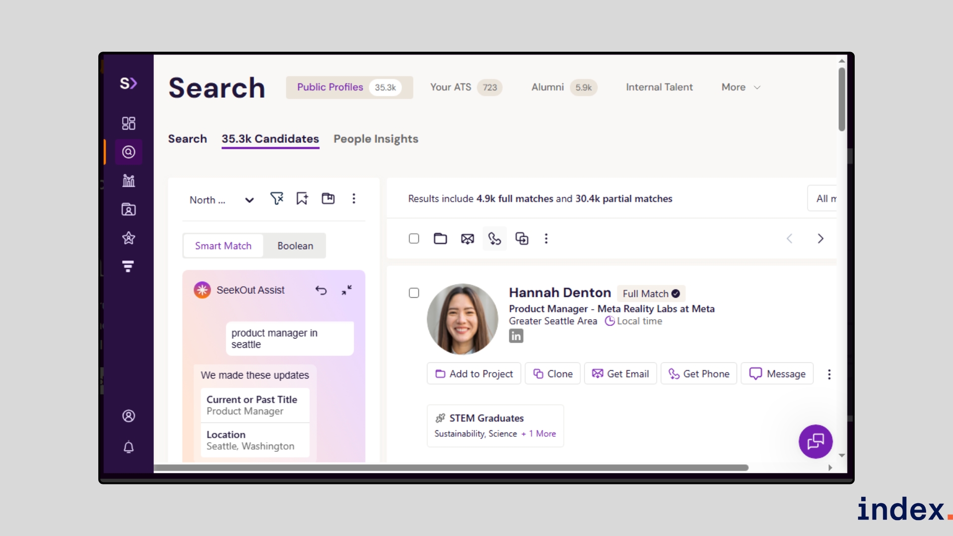Click the Add to Project button
This screenshot has height=536, width=953.
click(474, 374)
